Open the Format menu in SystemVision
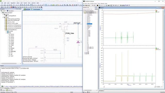Viewport: 165px width, 93px height. click(25, 3)
